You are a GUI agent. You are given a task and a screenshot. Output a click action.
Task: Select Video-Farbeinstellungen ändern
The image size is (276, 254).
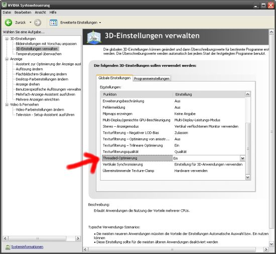click(x=40, y=110)
